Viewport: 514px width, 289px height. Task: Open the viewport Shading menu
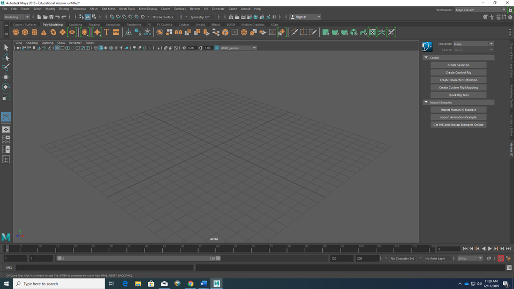tap(32, 43)
